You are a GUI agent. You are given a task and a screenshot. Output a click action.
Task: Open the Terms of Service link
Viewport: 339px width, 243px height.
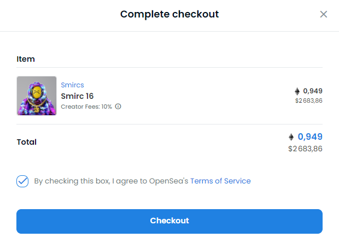220,181
